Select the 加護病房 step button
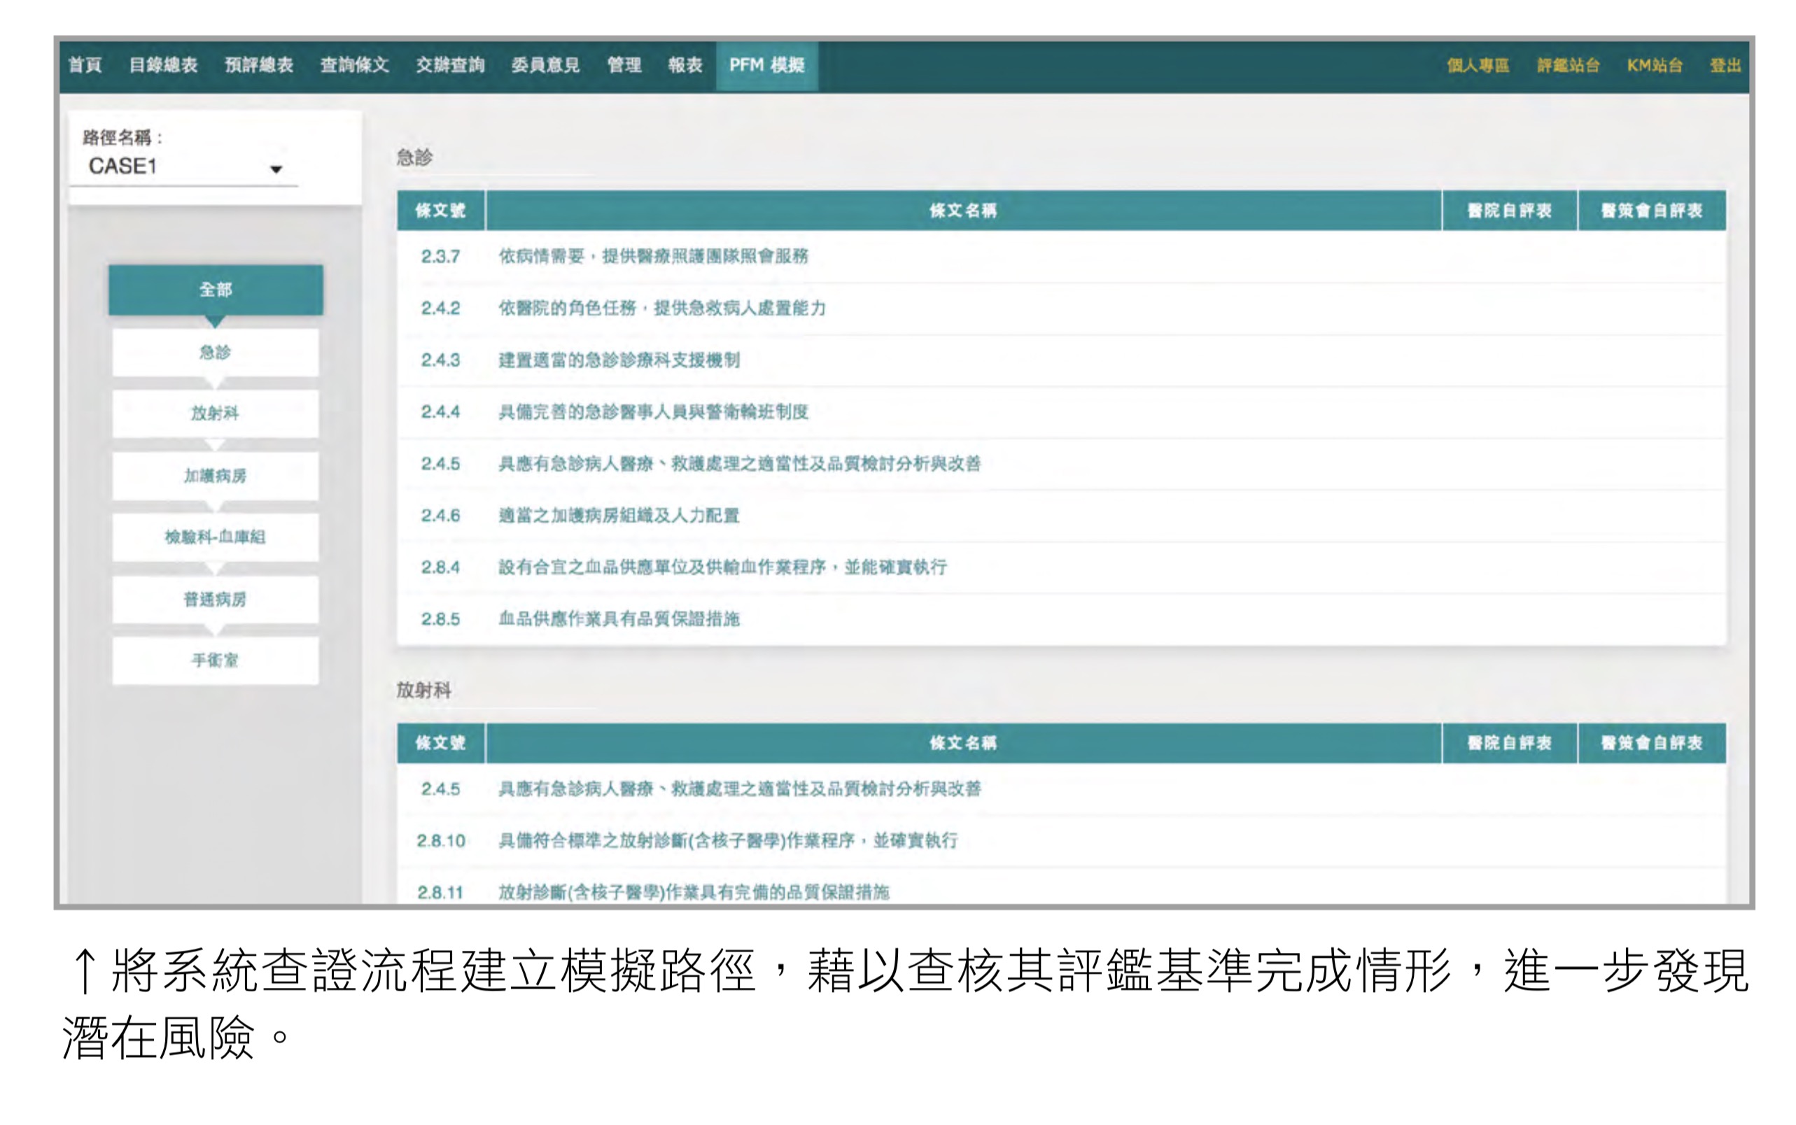This screenshot has height=1125, width=1796. click(215, 476)
